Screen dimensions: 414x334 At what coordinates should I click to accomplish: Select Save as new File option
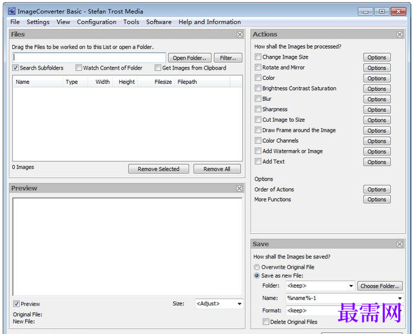pyautogui.click(x=257, y=275)
